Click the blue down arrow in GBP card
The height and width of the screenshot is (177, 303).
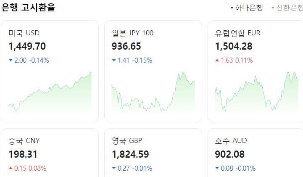(x=114, y=168)
